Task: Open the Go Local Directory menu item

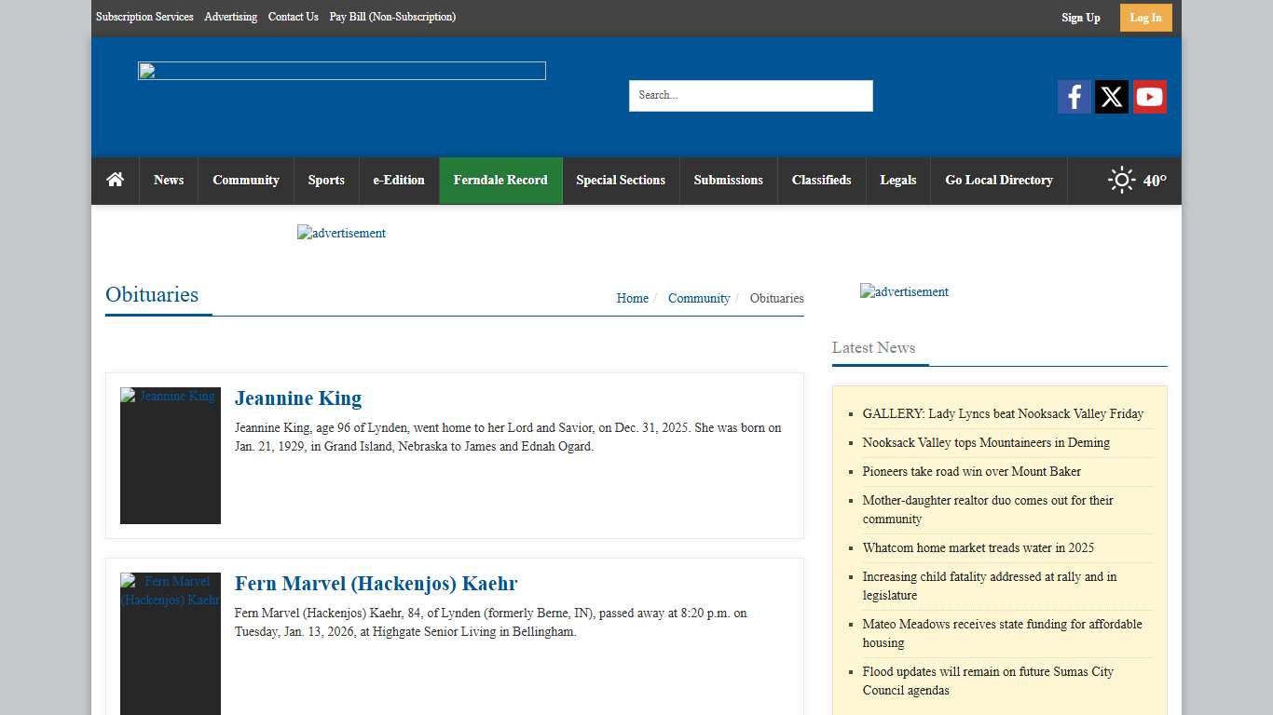Action: tap(998, 181)
